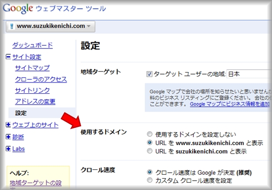Screen dimensions: 272x190
Task: Open the サイトリンク page
Action: coord(32,90)
